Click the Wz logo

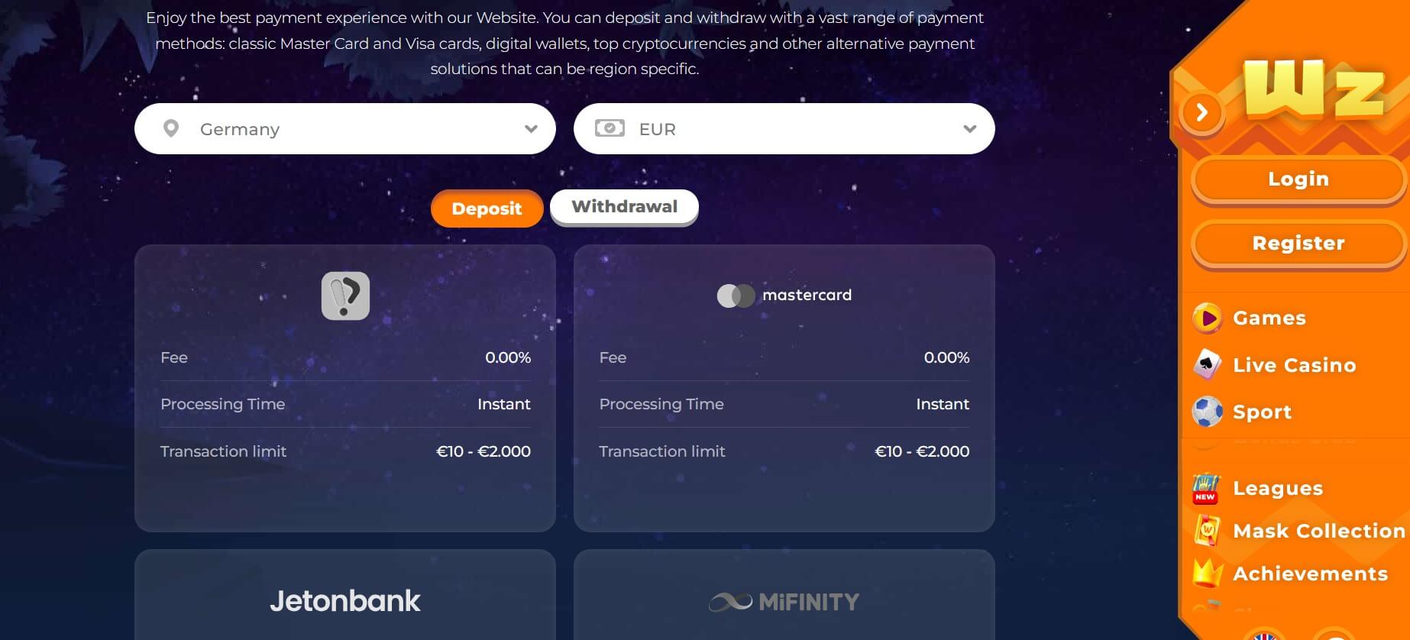1314,90
